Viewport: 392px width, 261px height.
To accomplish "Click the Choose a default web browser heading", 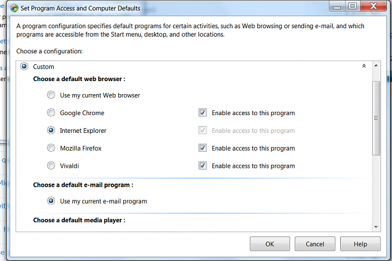I will pyautogui.click(x=79, y=79).
